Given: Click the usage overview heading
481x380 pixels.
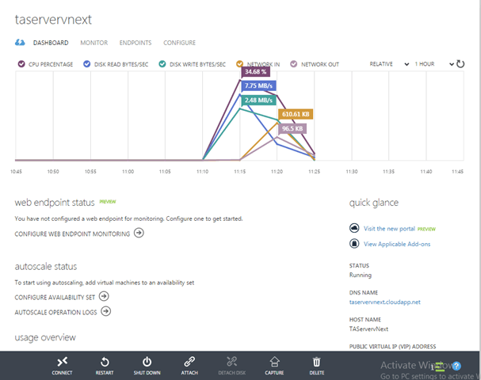Looking at the screenshot, I should [x=45, y=337].
